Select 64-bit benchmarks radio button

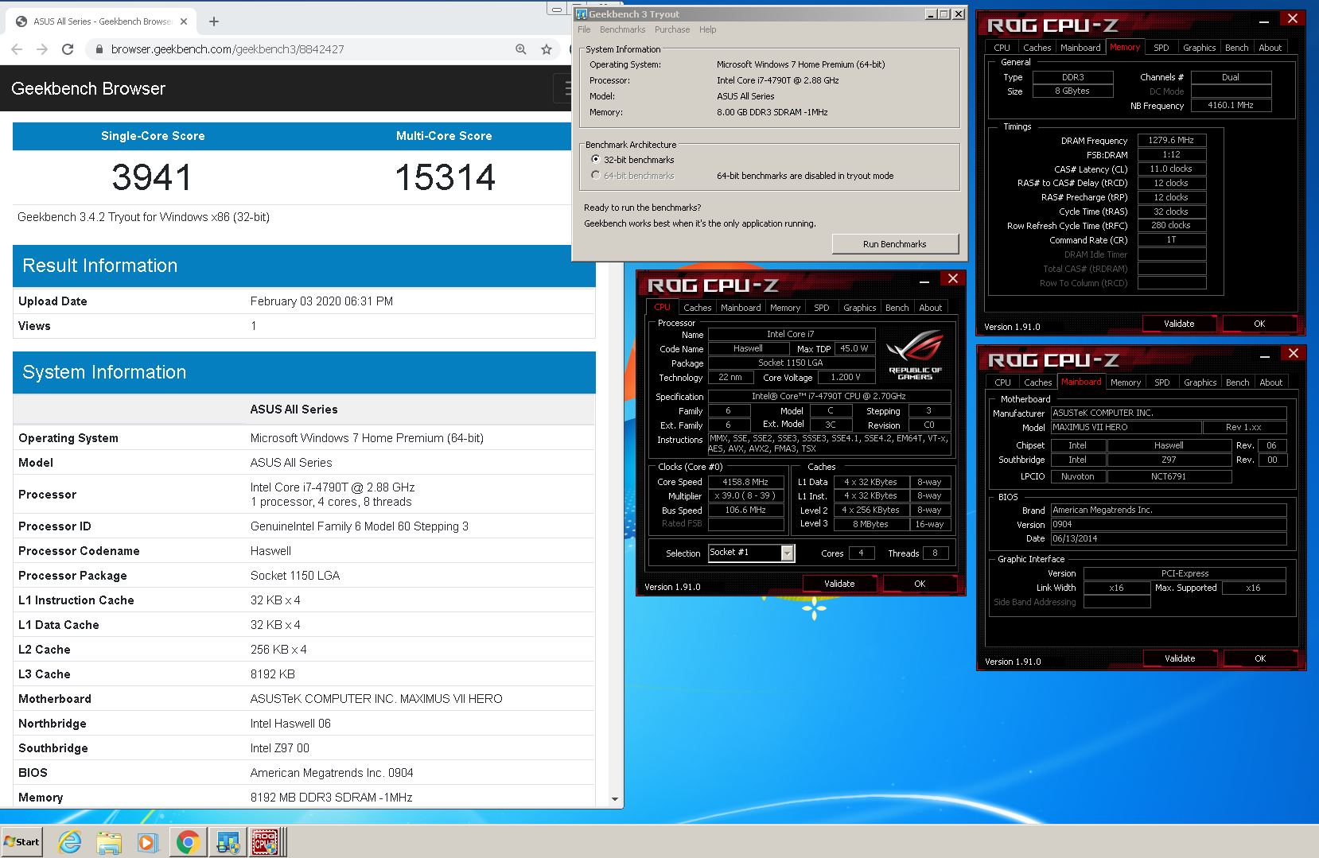pyautogui.click(x=595, y=176)
